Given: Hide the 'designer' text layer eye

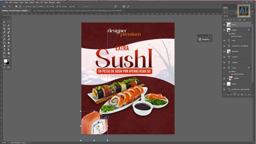Looking at the screenshot, I should (x=224, y=62).
